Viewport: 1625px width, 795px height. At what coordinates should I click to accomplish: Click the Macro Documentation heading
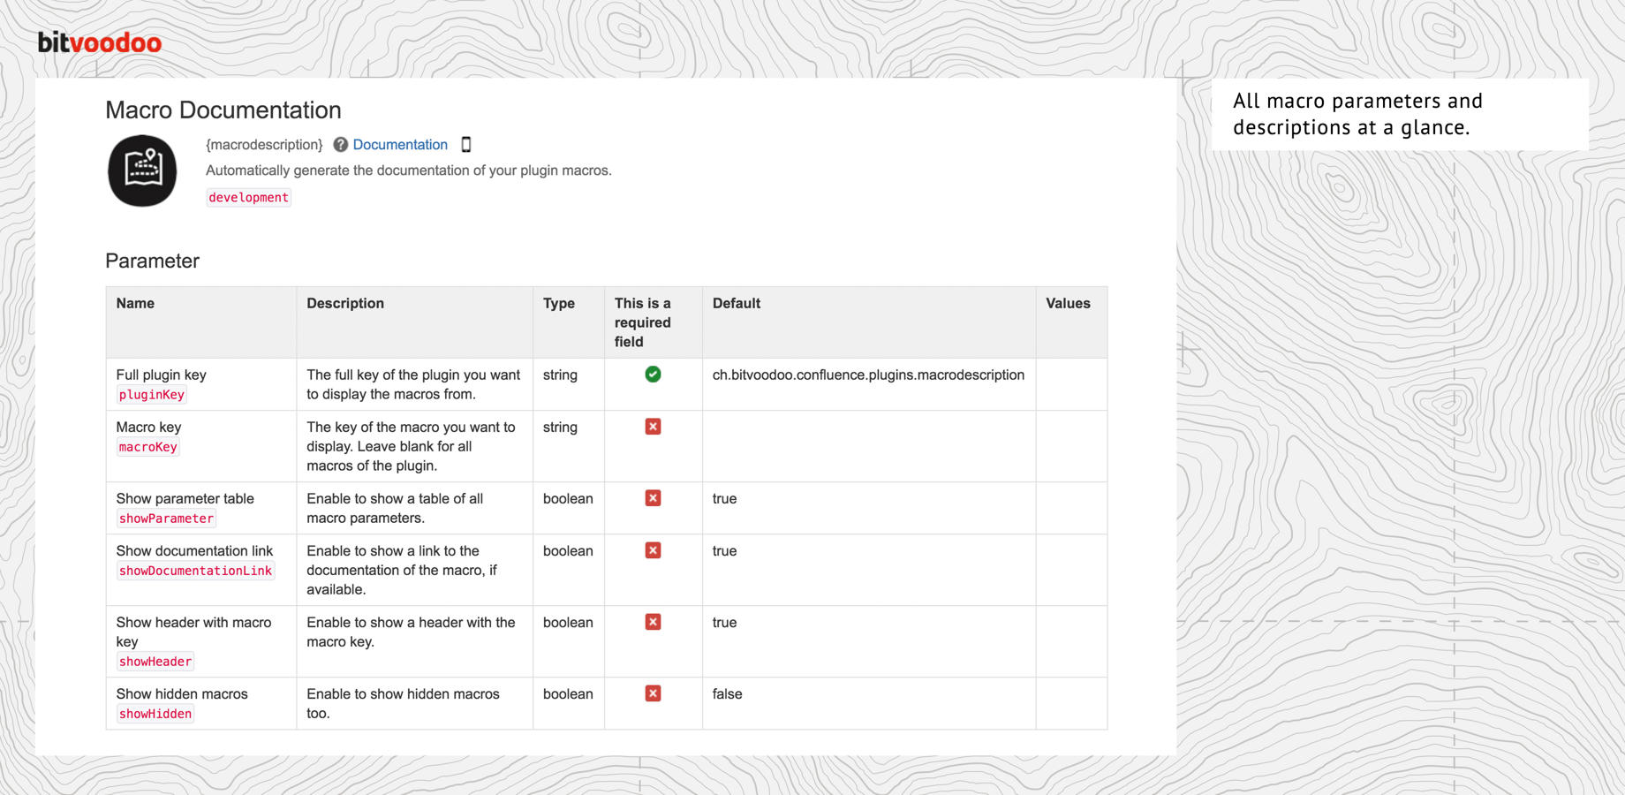point(223,110)
